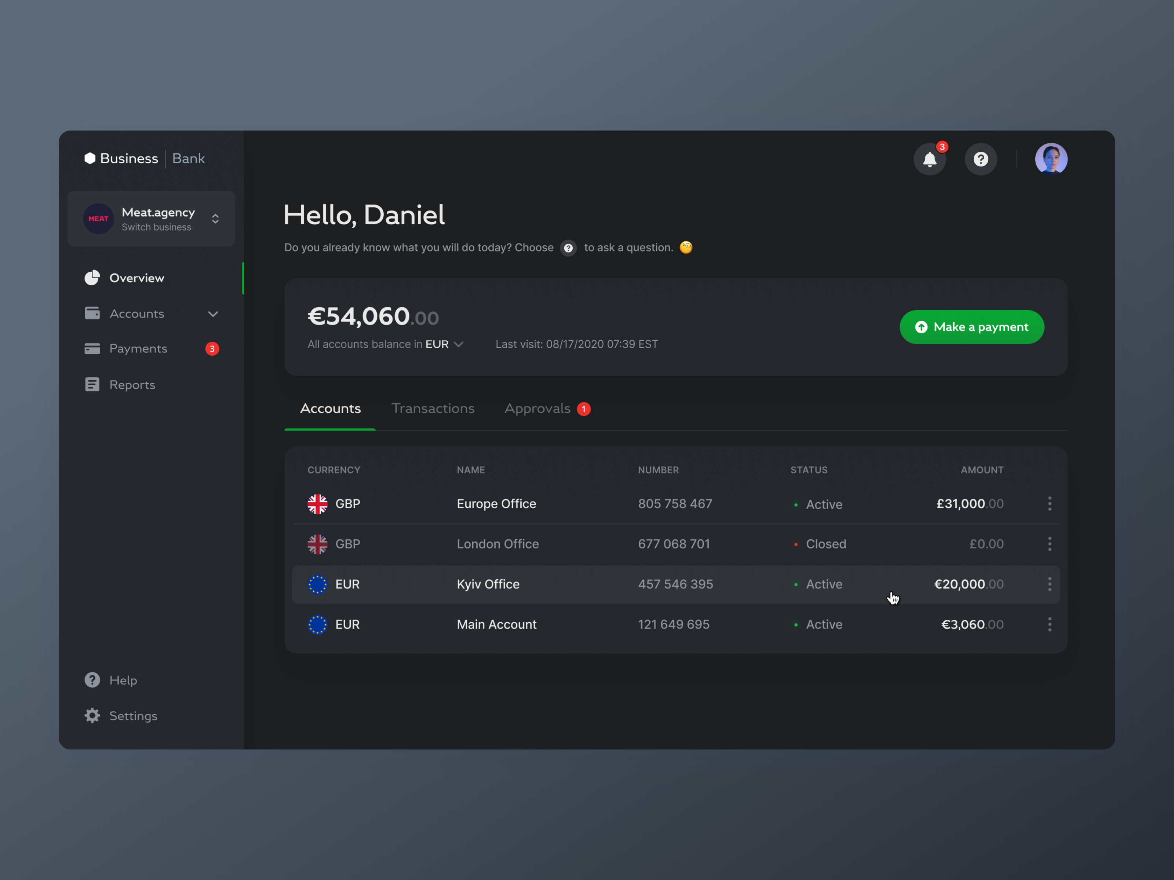Screen dimensions: 1174x880
Task: Click the €54,060.00 total balance
Action: tap(373, 317)
